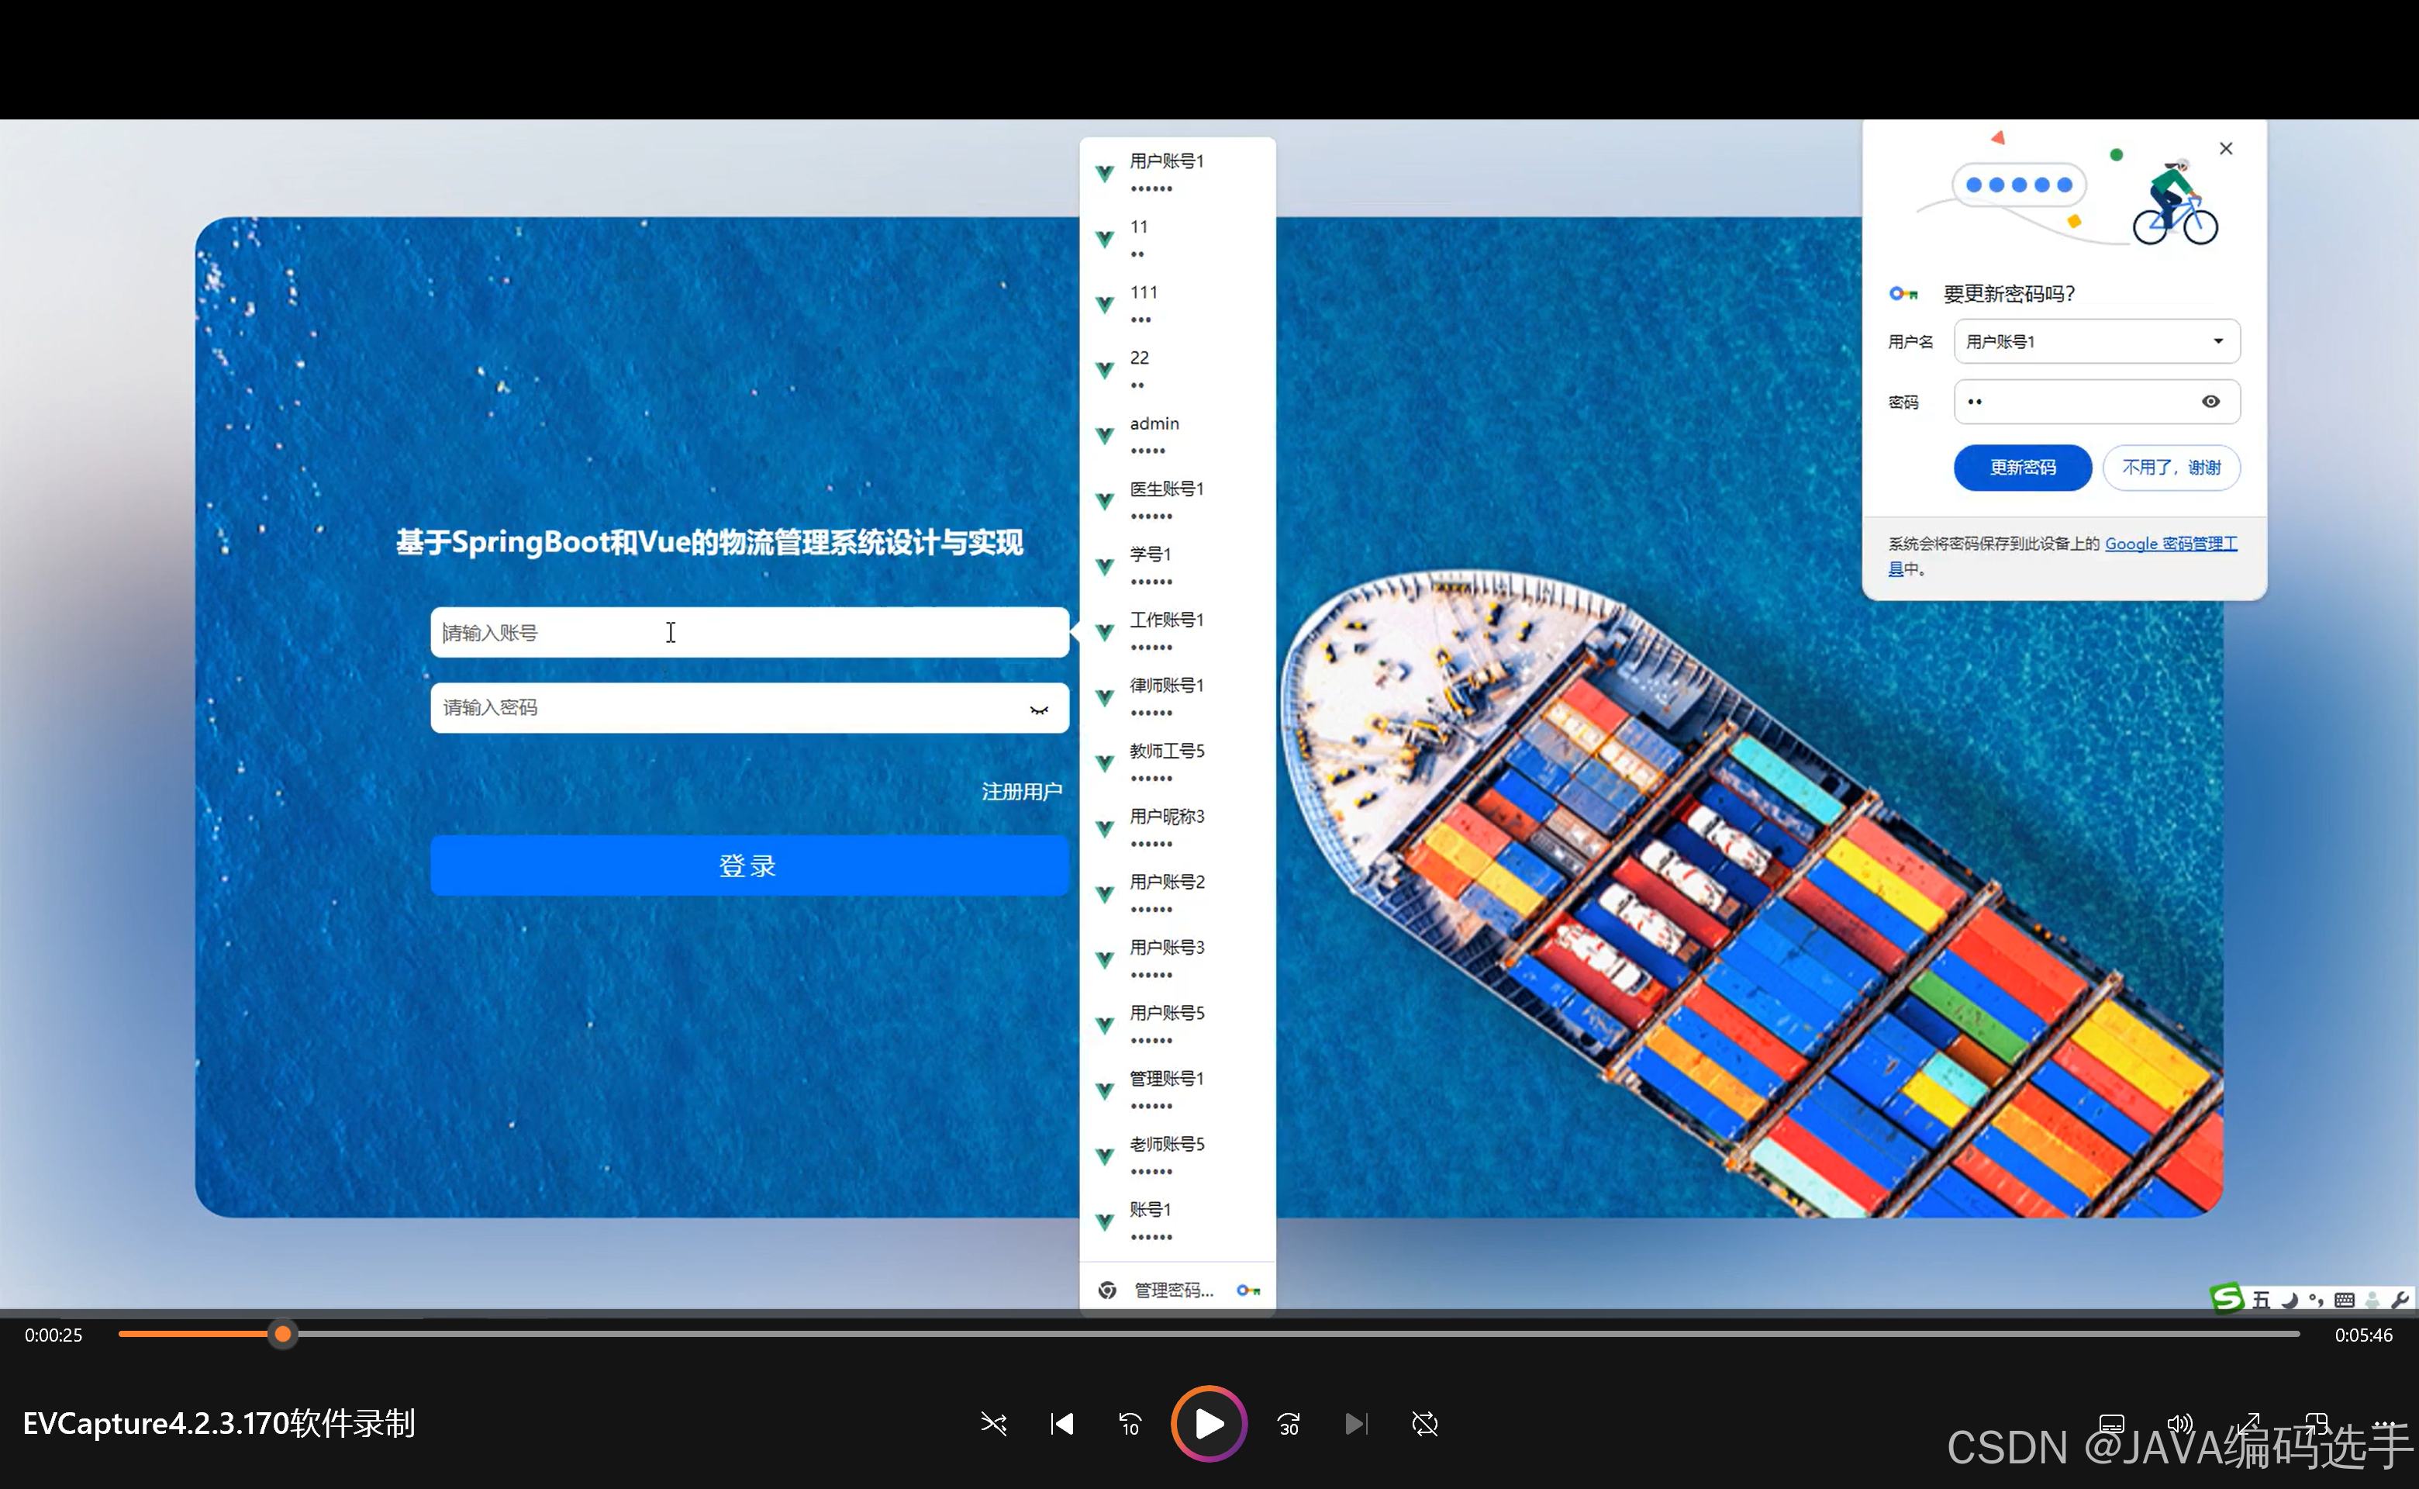Open IME wrench settings tool

pyautogui.click(x=2400, y=1301)
